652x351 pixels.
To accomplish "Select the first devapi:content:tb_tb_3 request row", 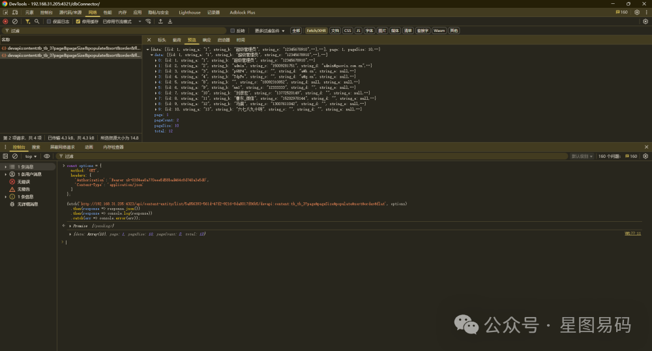I will click(x=70, y=48).
